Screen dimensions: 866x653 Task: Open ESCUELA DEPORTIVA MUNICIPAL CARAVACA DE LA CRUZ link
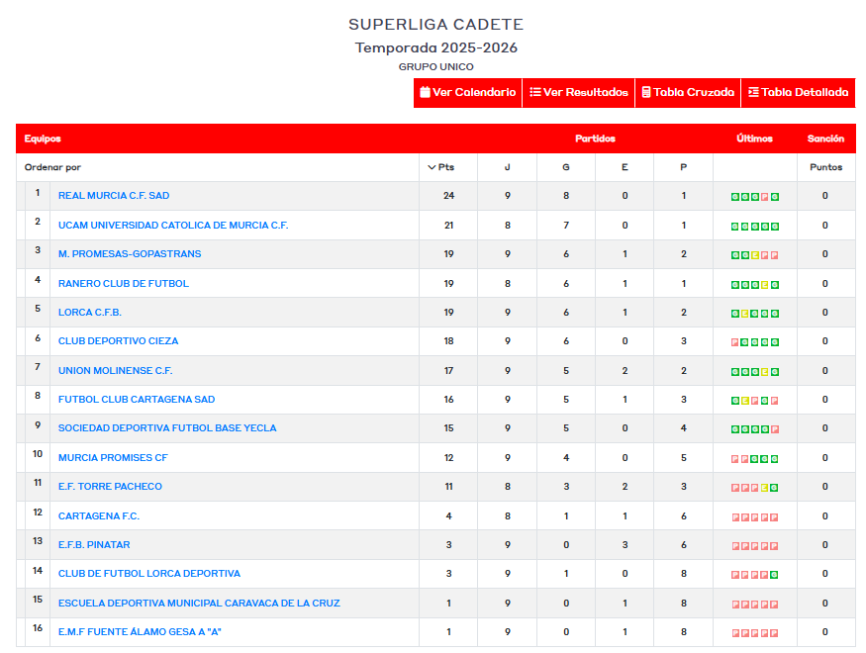click(x=199, y=604)
